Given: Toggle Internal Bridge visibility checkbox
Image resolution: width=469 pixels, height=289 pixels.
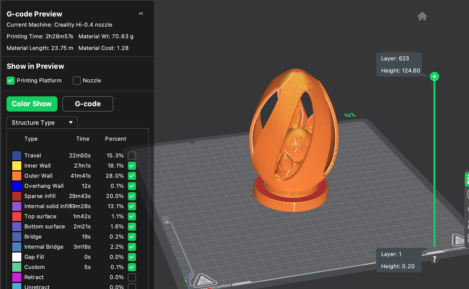Looking at the screenshot, I should click(132, 247).
